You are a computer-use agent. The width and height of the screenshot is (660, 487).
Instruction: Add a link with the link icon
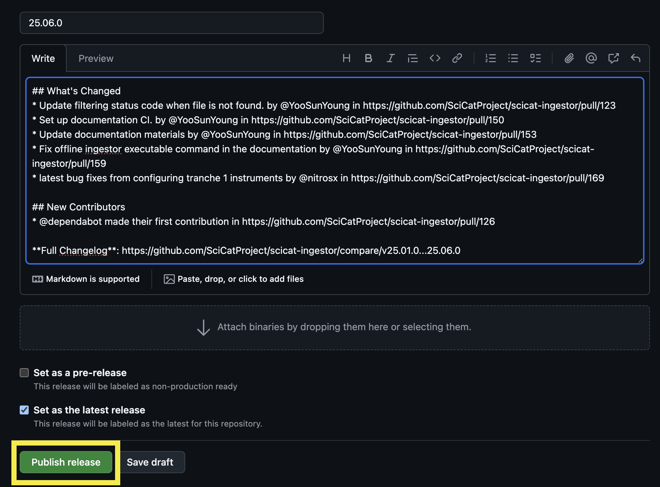(457, 58)
